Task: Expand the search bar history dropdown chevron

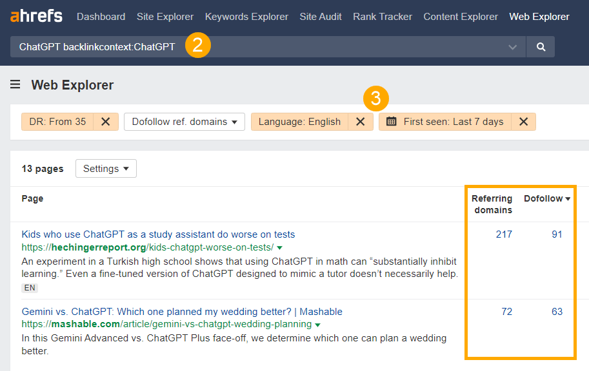Action: (512, 46)
